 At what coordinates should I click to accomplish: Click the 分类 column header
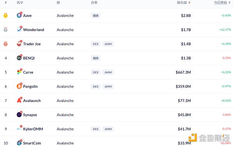click(94, 3)
